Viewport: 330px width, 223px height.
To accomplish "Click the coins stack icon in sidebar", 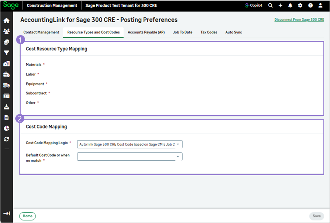I will coord(7,42).
